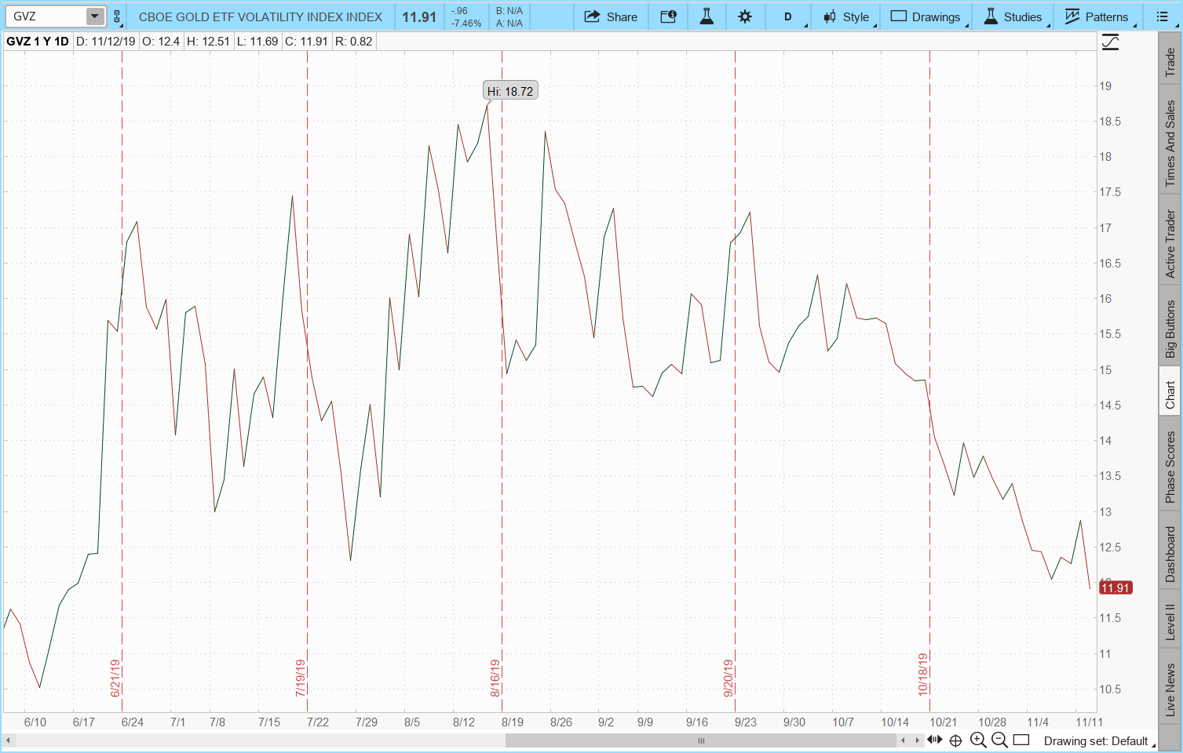Click the GVZ 1 Y 1D chart label
This screenshot has height=753, width=1183.
38,42
